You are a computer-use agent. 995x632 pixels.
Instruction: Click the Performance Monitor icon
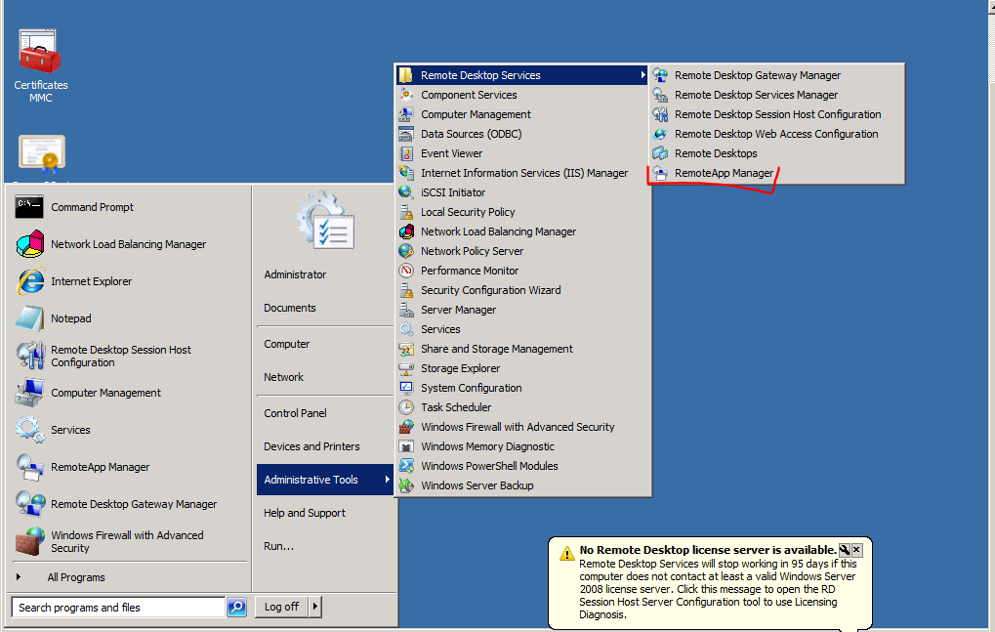406,271
